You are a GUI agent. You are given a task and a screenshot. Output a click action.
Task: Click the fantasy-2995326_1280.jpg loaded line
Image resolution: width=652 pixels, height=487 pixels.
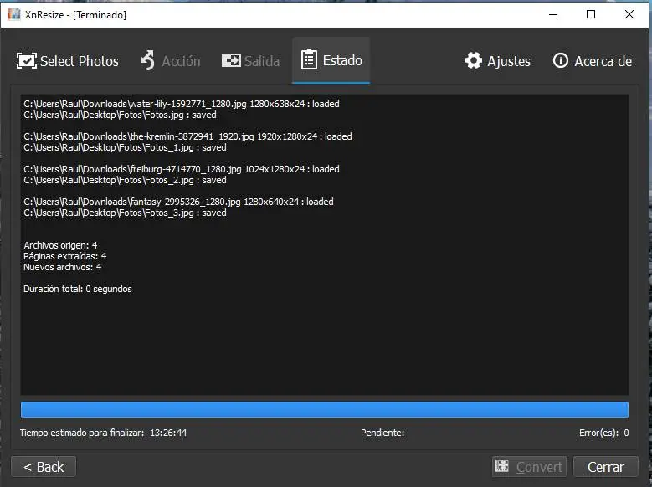(x=178, y=202)
